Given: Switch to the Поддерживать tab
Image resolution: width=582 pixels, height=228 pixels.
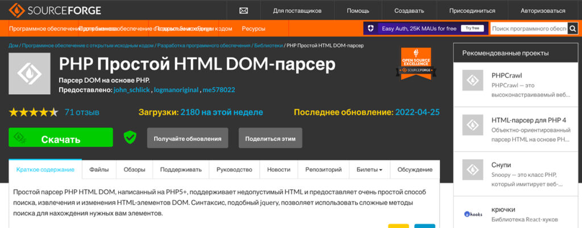Looking at the screenshot, I should 181,170.
